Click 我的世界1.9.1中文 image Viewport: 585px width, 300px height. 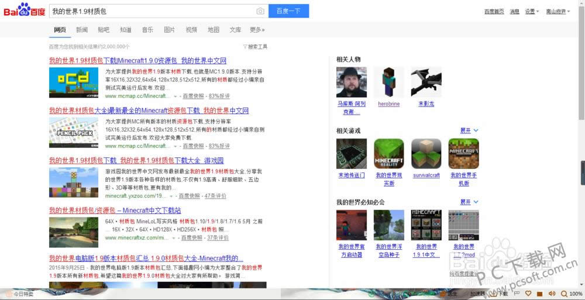tap(426, 225)
